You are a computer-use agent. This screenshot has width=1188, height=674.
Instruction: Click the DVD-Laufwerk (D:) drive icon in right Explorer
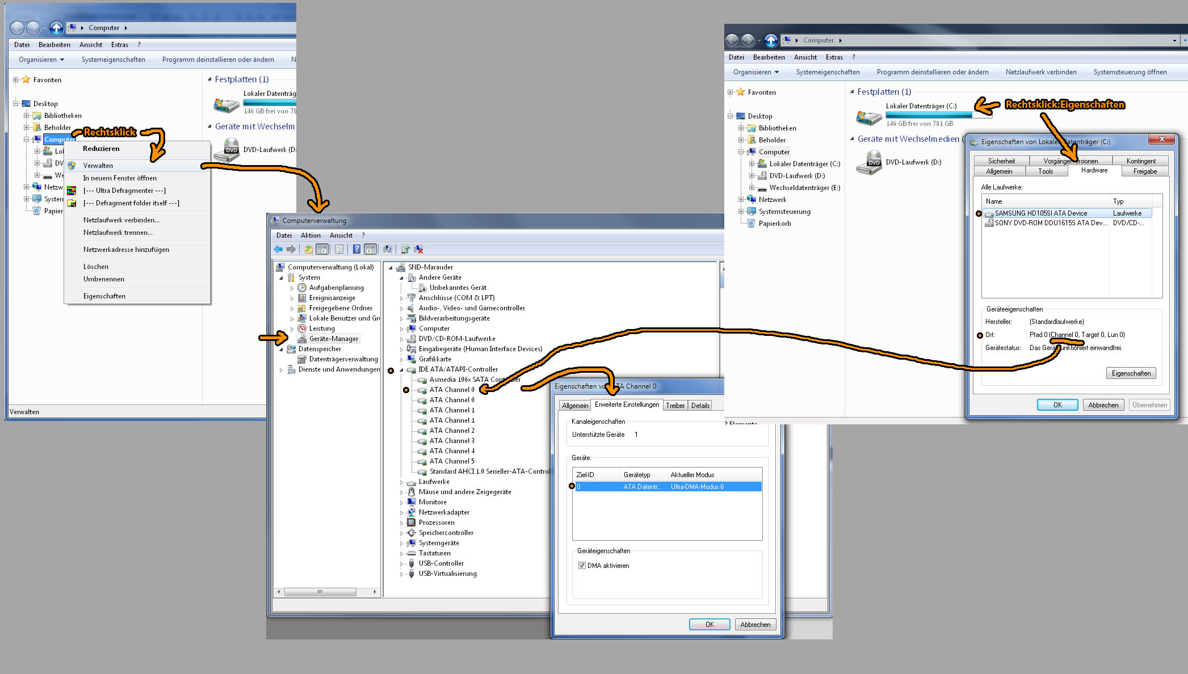[868, 163]
